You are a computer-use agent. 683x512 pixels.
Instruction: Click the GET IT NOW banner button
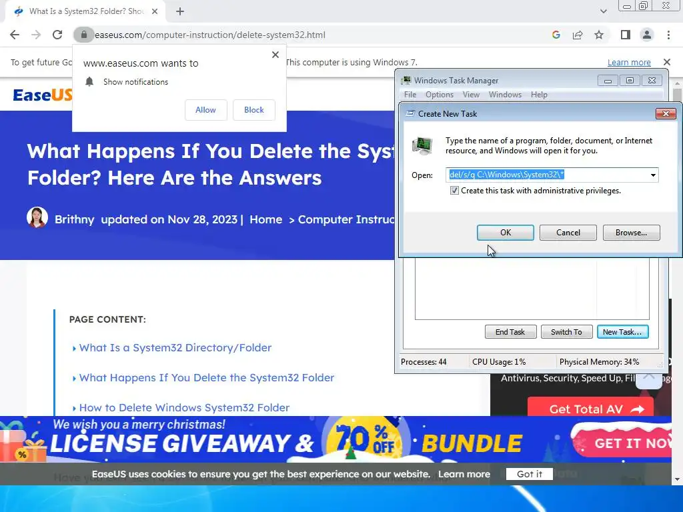pos(623,443)
